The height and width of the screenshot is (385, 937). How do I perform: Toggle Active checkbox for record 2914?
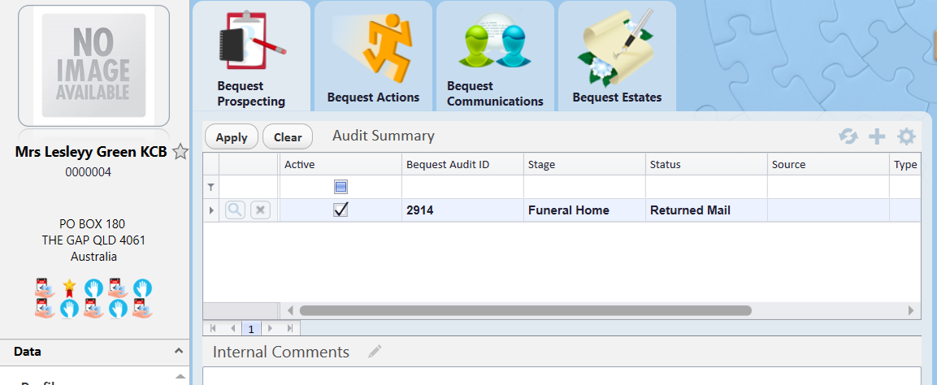pos(341,210)
